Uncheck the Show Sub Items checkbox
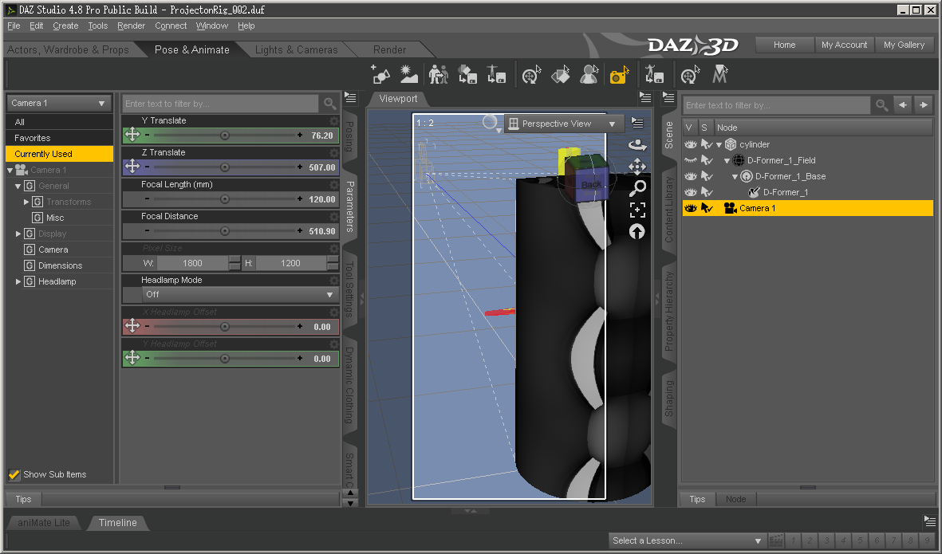Viewport: 942px width, 554px height. [x=14, y=474]
